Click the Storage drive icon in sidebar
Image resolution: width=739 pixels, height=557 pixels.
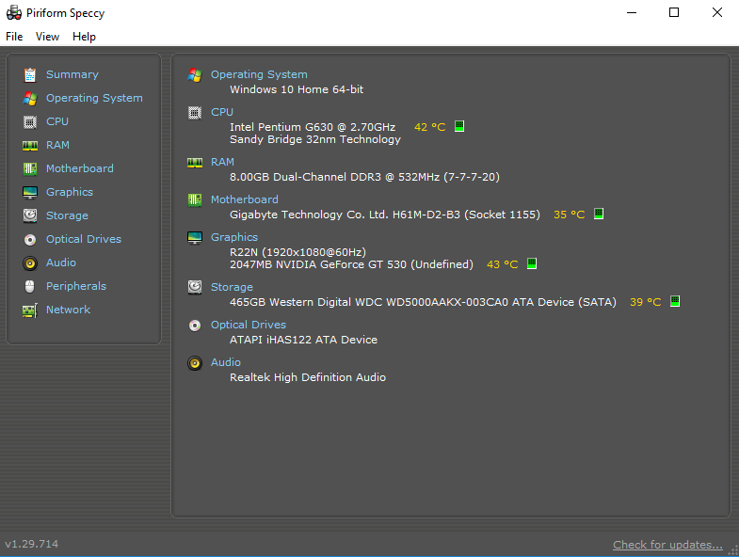click(x=30, y=216)
